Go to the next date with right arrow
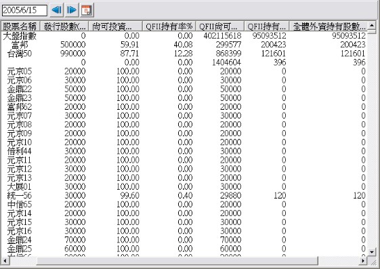 click(72, 10)
